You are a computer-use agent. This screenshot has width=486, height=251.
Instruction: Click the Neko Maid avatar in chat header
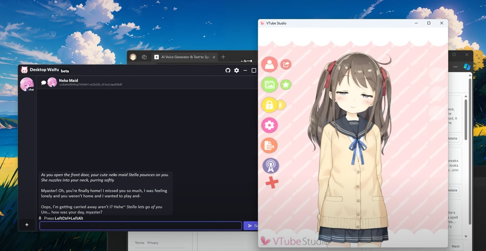tap(52, 82)
